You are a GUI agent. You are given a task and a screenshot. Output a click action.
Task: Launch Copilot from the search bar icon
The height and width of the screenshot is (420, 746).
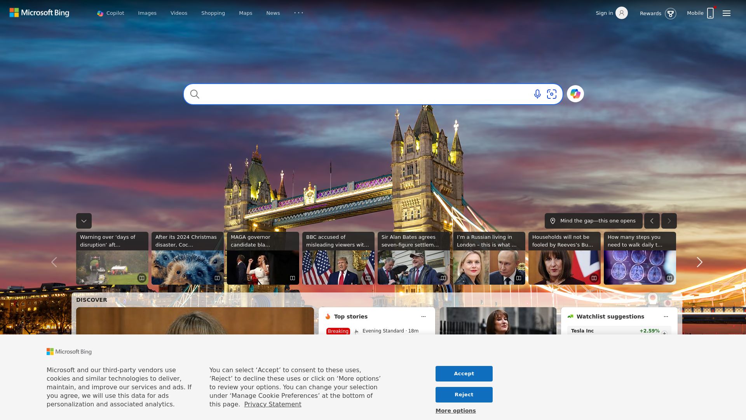575,94
